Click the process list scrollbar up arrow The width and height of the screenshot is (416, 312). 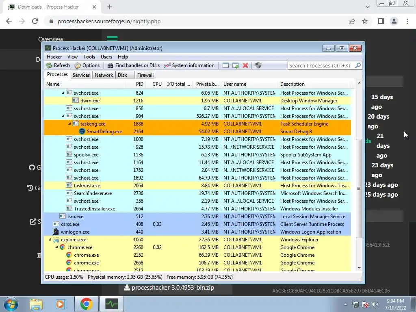click(359, 83)
